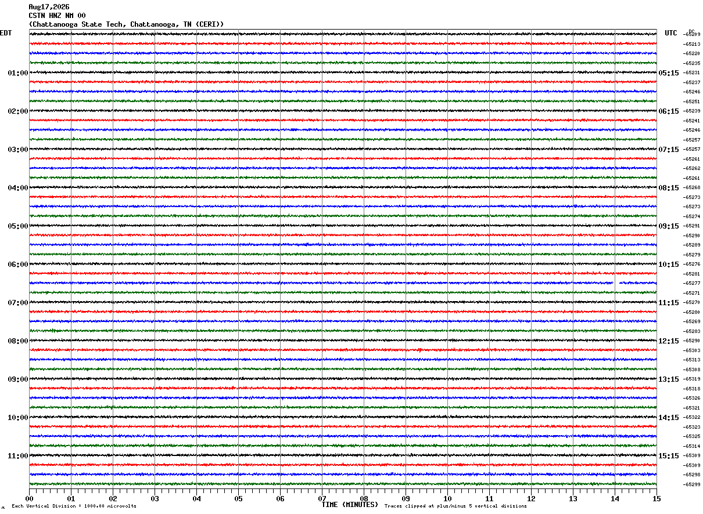This screenshot has width=703, height=514.
Task: Select the CSTN HNZ NM 00 station code
Action: coord(57,16)
